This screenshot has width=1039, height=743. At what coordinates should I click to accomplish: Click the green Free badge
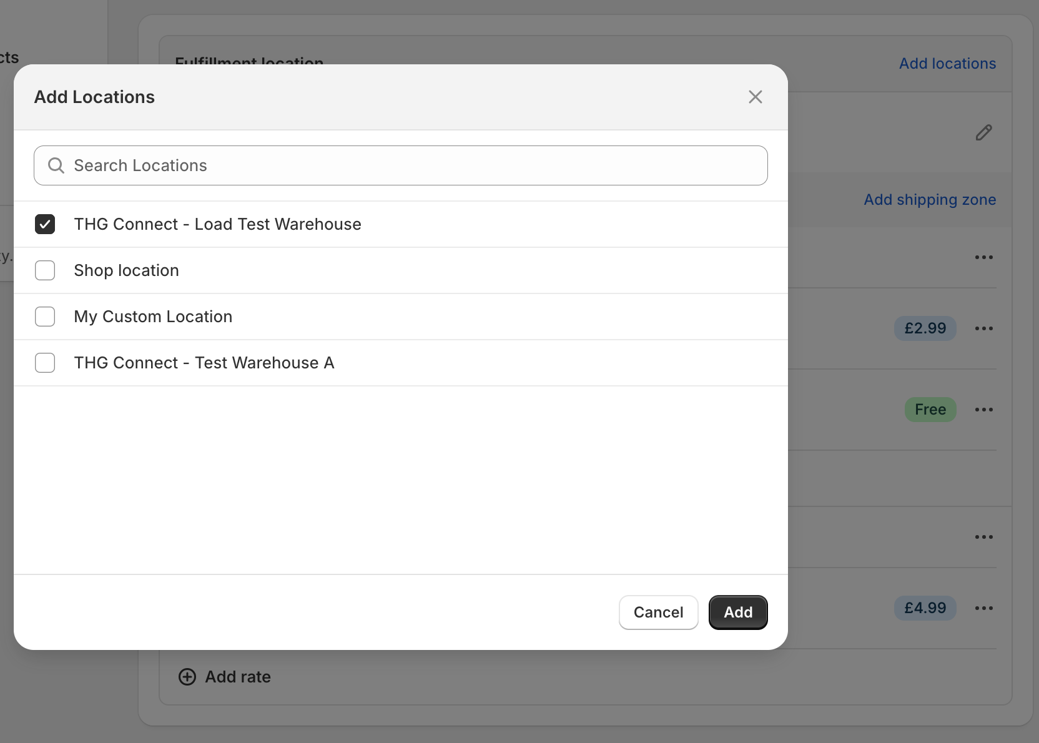click(x=930, y=410)
